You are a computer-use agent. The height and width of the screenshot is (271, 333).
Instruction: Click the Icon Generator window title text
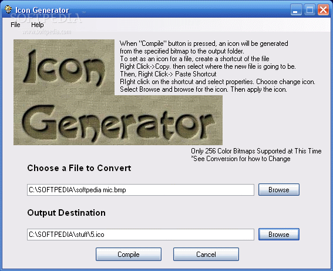tap(42, 10)
